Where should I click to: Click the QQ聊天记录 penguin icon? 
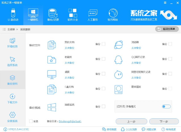(x=118, y=60)
